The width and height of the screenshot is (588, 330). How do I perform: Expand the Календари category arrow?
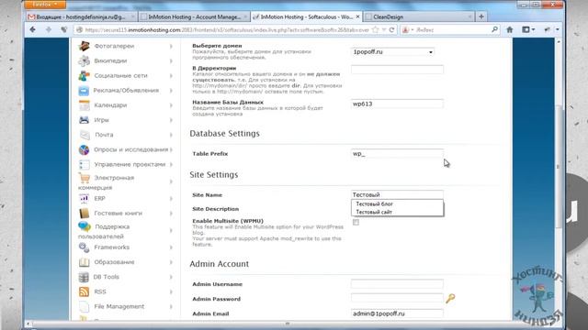pos(171,105)
